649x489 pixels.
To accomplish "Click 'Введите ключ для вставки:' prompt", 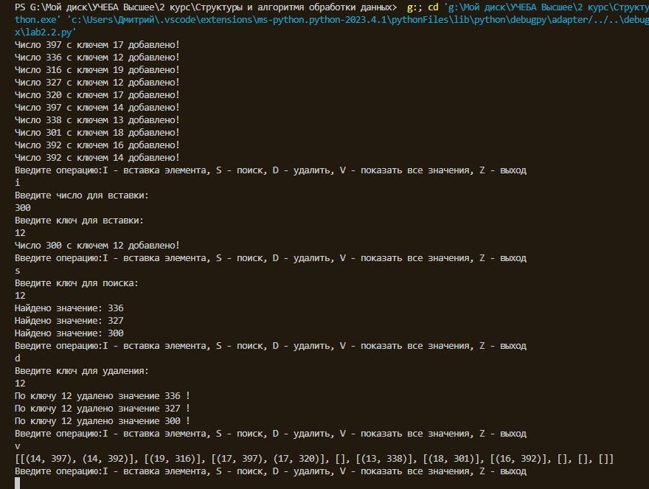I will 79,221.
